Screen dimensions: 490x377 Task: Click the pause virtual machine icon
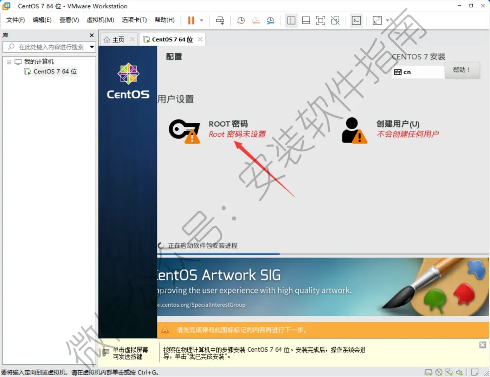pos(191,20)
